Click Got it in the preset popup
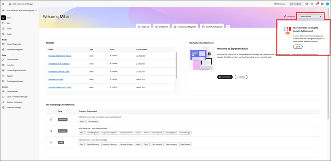 click(x=297, y=47)
